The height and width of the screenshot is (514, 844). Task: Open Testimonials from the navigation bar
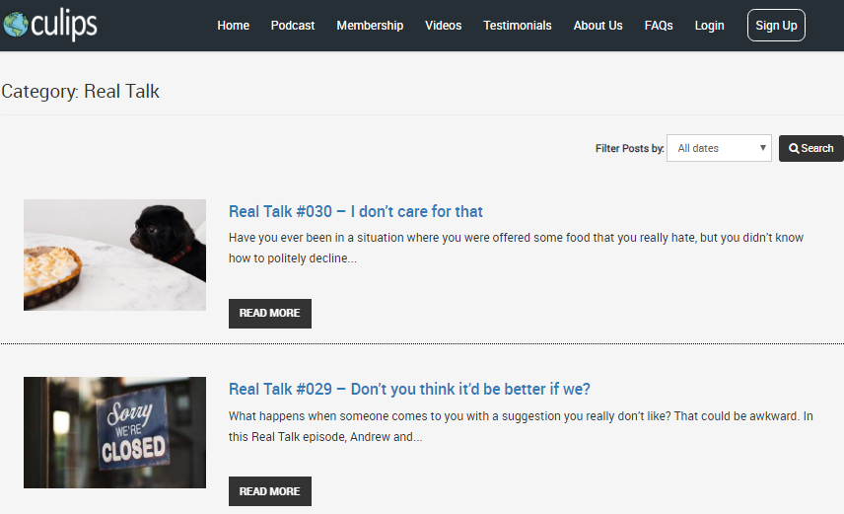pyautogui.click(x=518, y=26)
